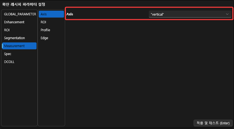
Task: Click the bold Axis parameter label
Action: (70, 14)
